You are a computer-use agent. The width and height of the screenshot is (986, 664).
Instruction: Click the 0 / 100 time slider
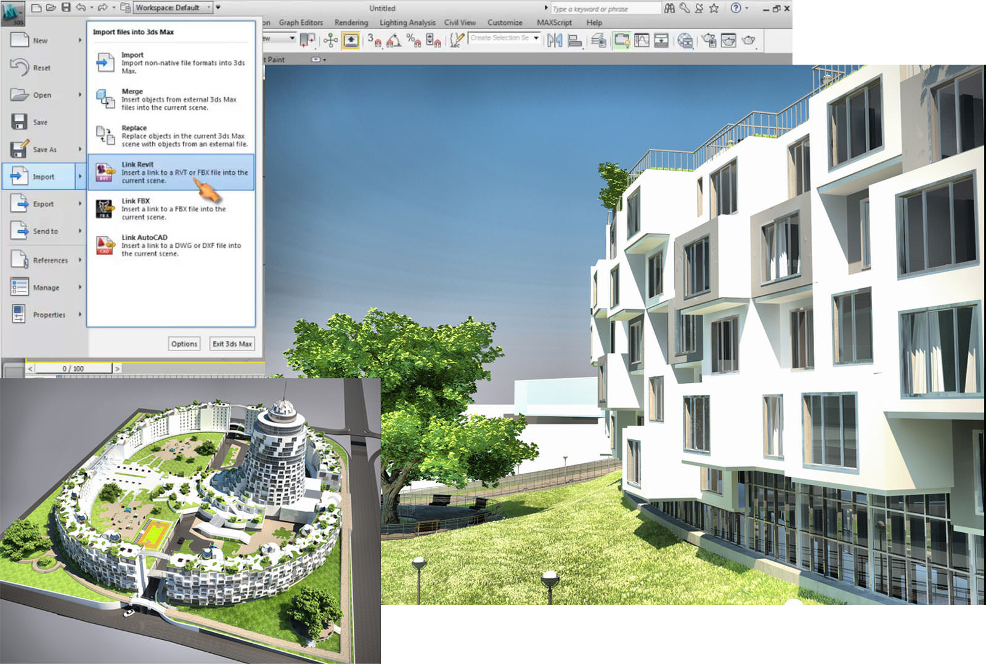click(73, 368)
